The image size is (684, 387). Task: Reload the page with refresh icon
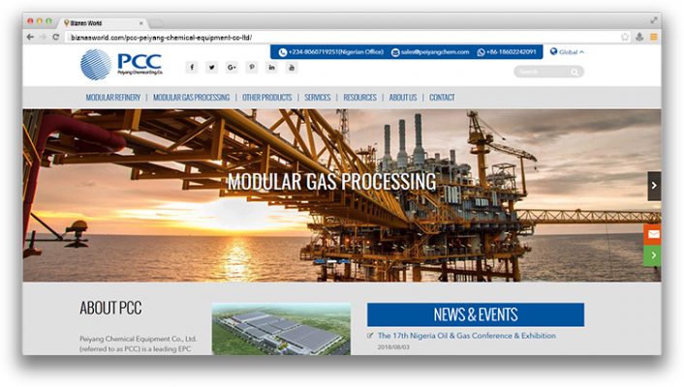coord(56,37)
